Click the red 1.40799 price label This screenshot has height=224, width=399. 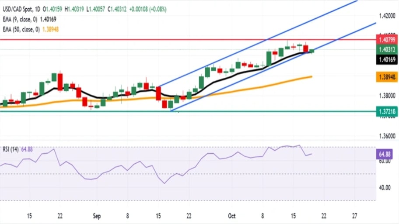pyautogui.click(x=387, y=39)
